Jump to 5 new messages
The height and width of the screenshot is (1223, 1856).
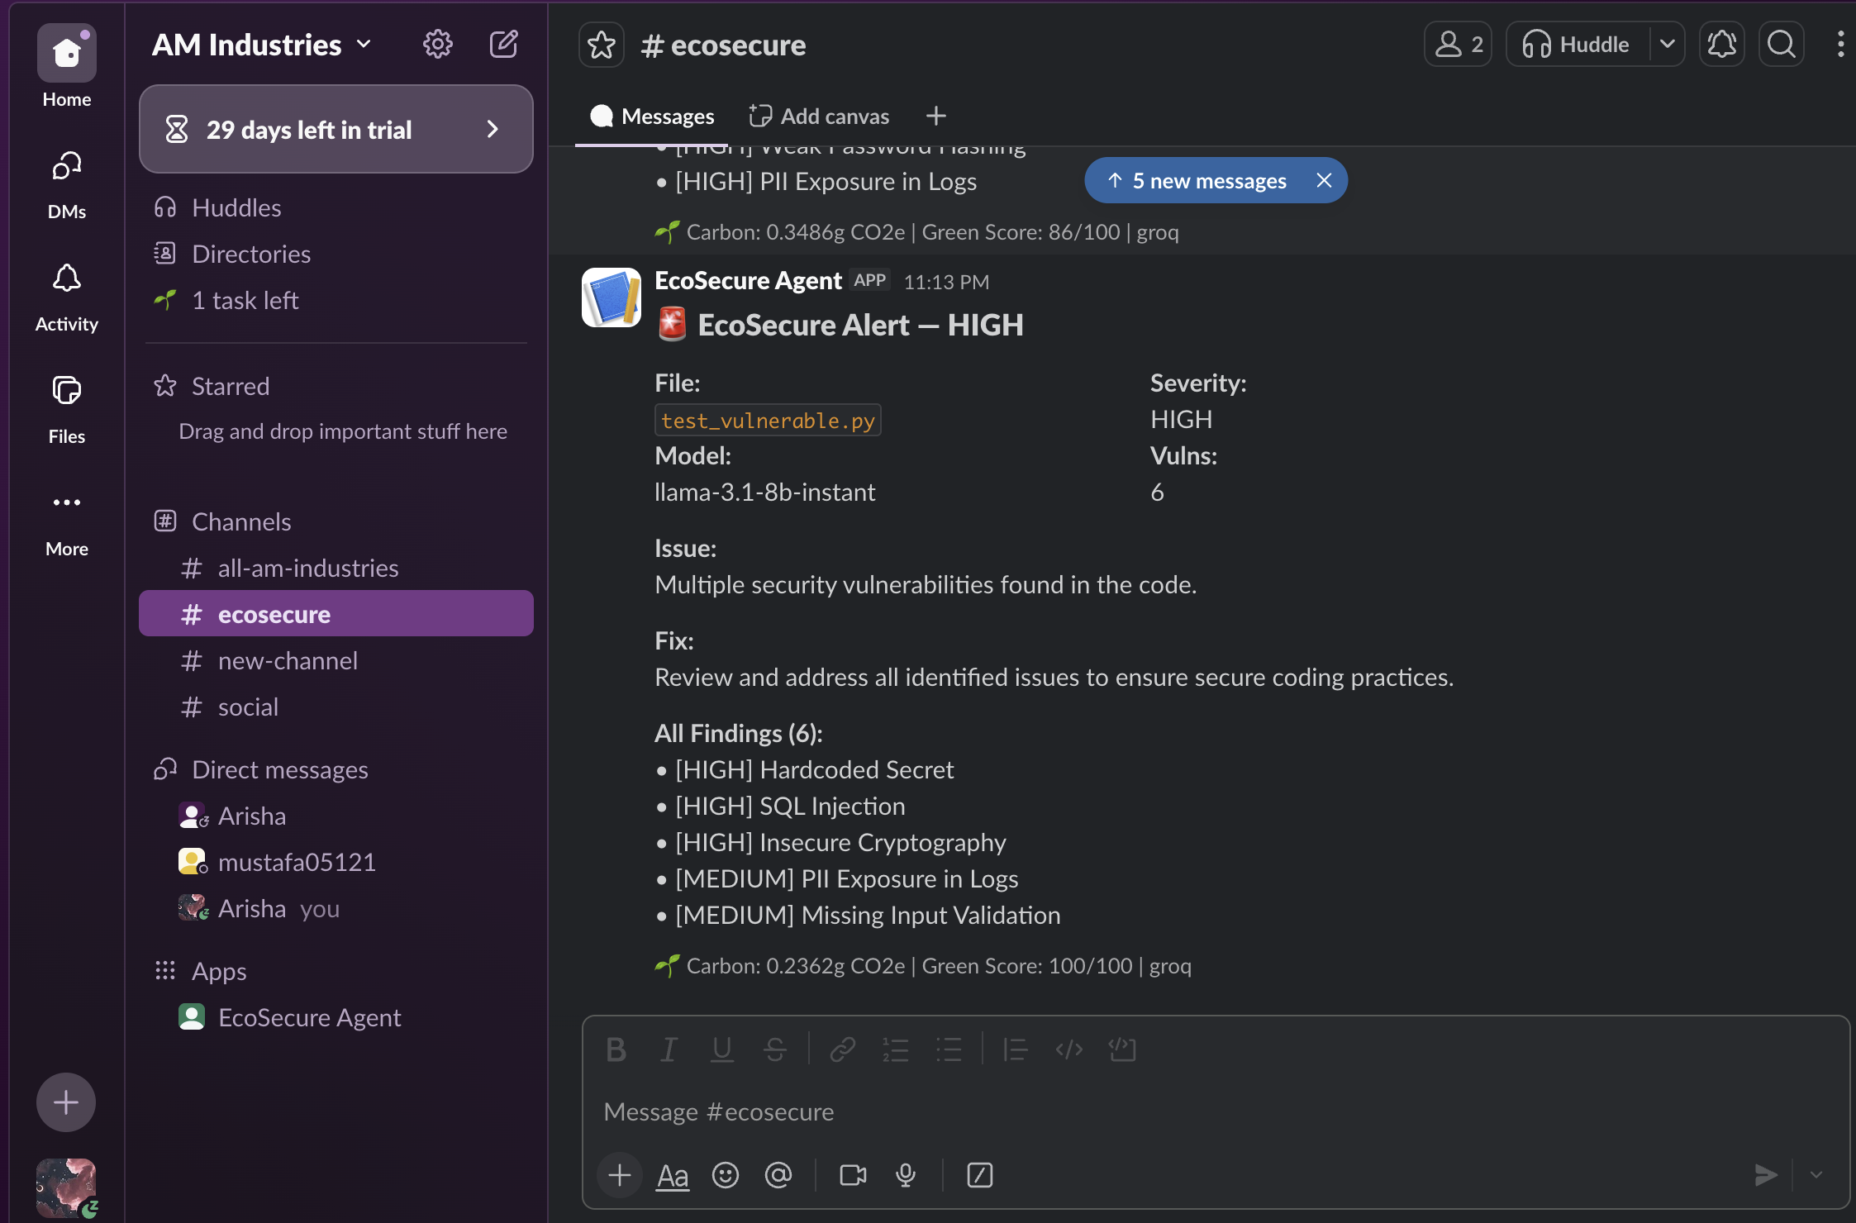tap(1198, 180)
